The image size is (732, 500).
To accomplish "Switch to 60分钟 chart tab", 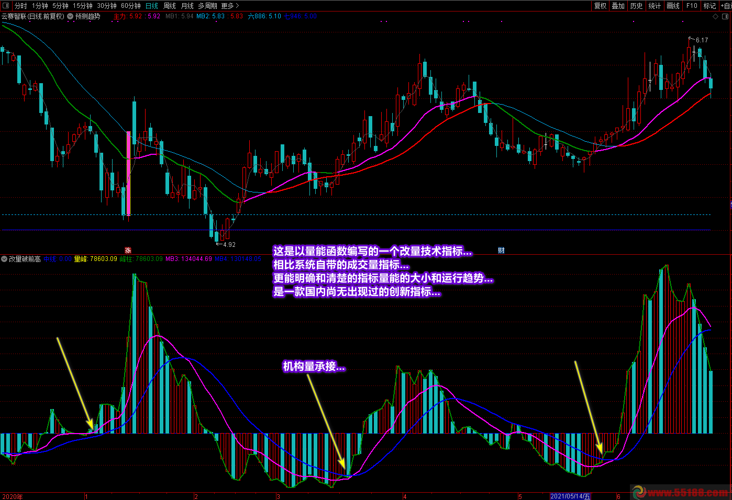I will tap(130, 6).
